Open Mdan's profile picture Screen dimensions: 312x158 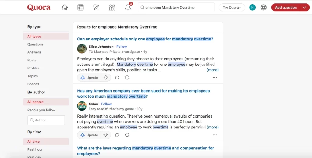click(82, 106)
